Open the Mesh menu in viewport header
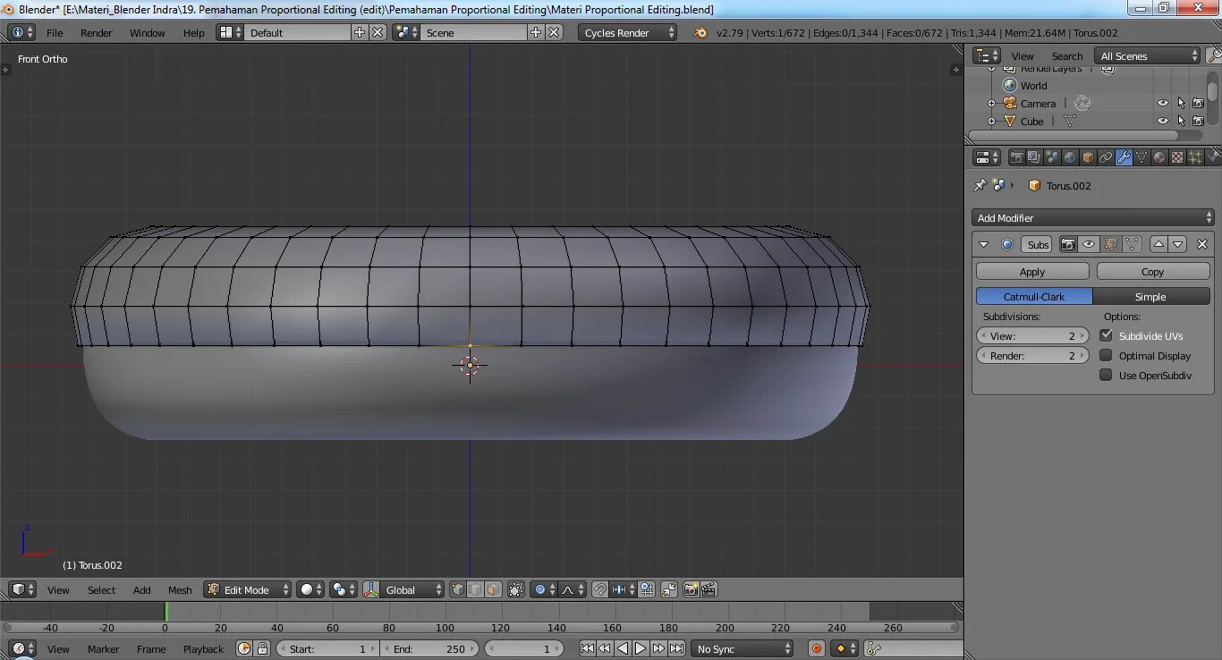The width and height of the screenshot is (1222, 660). (180, 589)
